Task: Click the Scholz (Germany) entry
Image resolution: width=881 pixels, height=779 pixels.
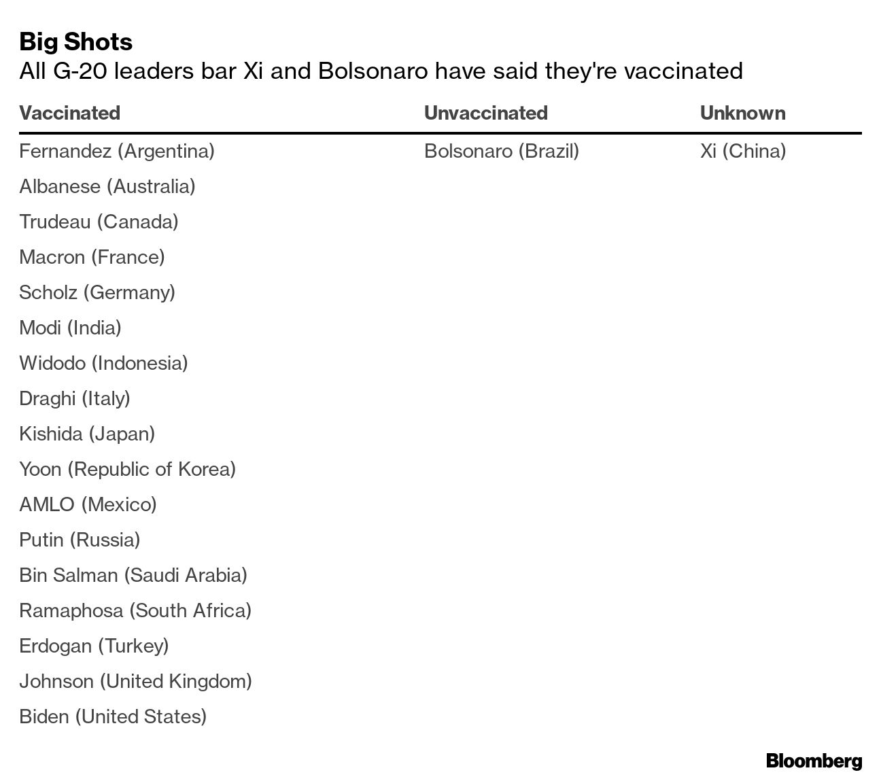Action: click(x=97, y=292)
